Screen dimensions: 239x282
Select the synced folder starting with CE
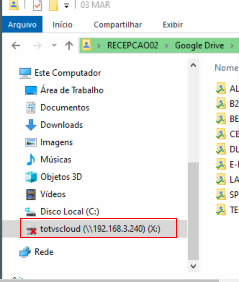(x=227, y=134)
